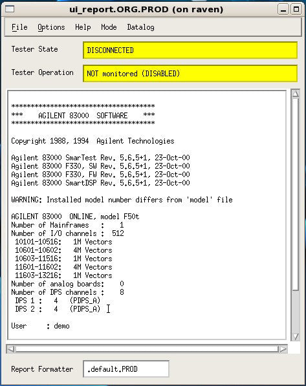Click the 'Tester State' label

tap(34, 49)
